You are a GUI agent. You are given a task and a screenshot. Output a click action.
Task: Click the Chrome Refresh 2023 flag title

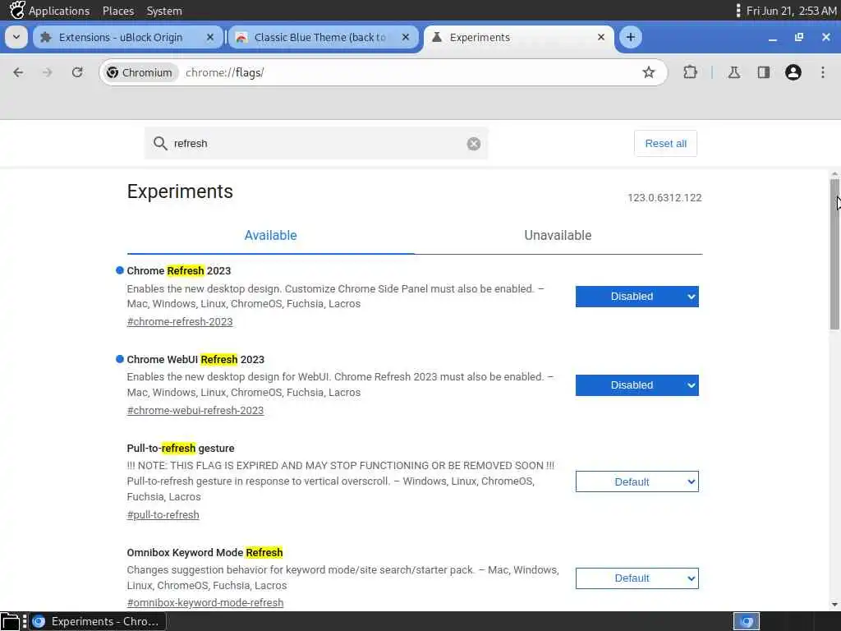point(178,270)
